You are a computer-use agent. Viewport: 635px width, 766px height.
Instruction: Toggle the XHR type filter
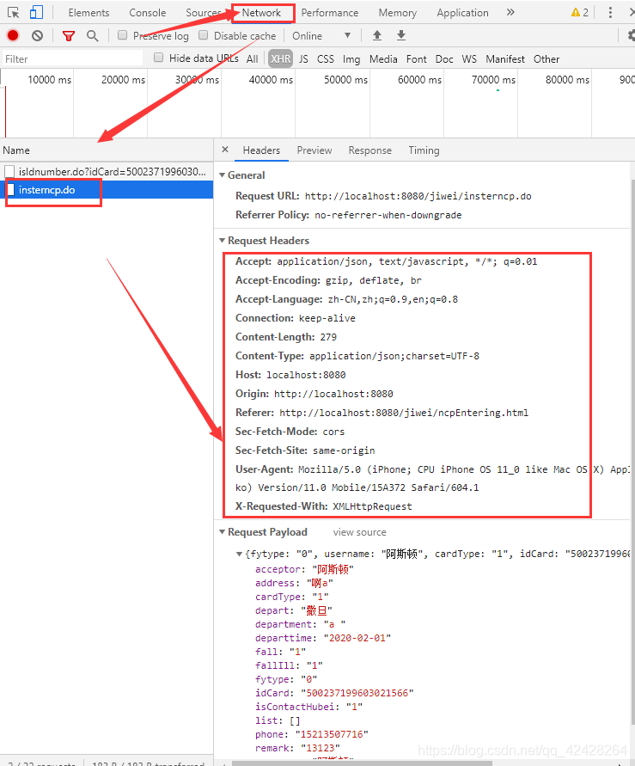point(280,59)
